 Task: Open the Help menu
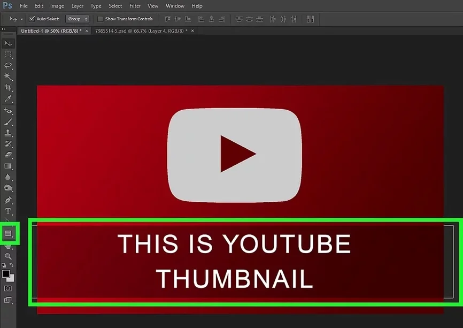(x=197, y=6)
